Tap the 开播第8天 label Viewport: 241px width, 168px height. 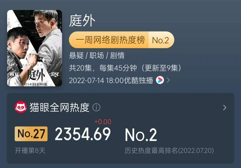click(x=30, y=151)
